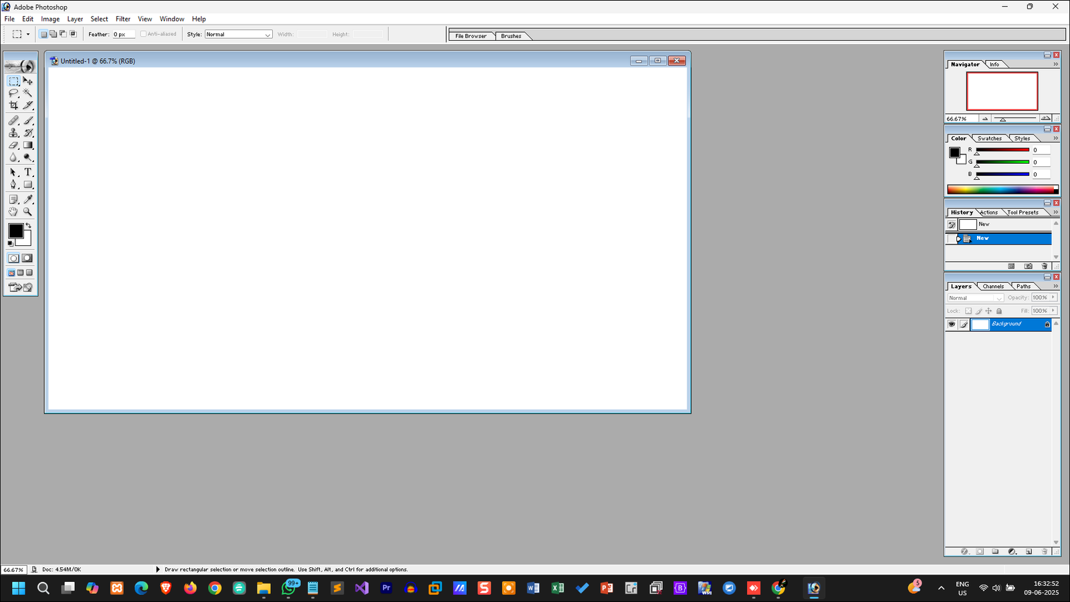Click the red R slider
Image resolution: width=1070 pixels, height=602 pixels.
(x=1002, y=150)
